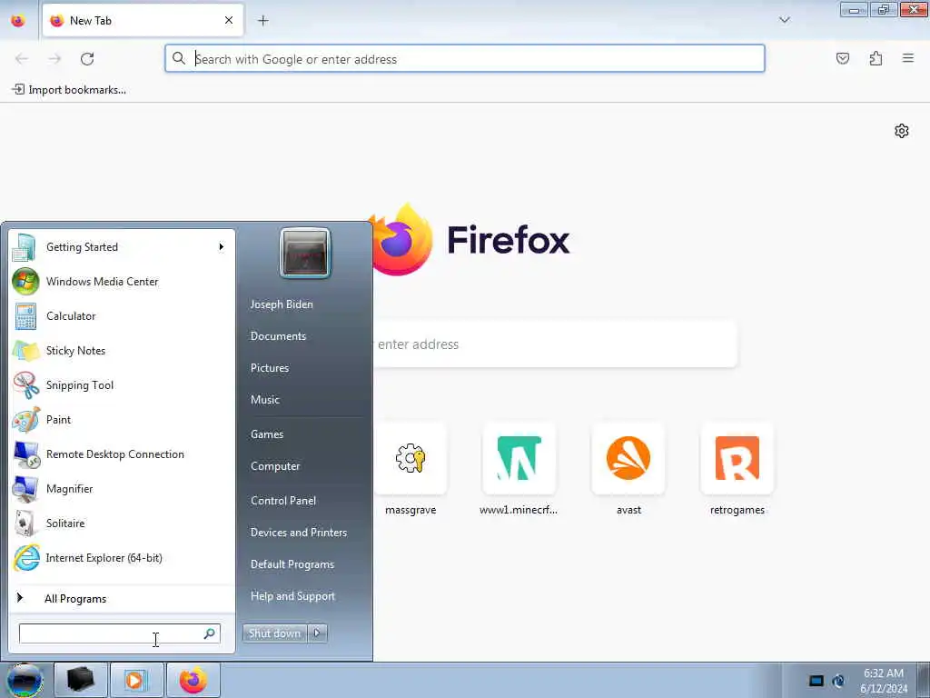Click the Shut down button

(x=274, y=633)
